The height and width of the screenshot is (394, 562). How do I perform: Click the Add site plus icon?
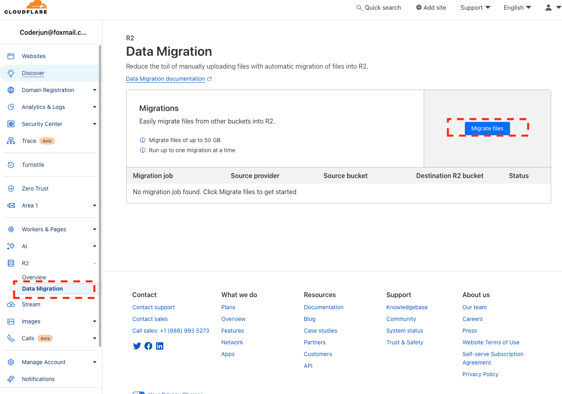point(419,7)
